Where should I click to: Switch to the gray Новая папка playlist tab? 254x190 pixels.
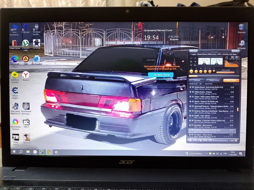pos(214,80)
